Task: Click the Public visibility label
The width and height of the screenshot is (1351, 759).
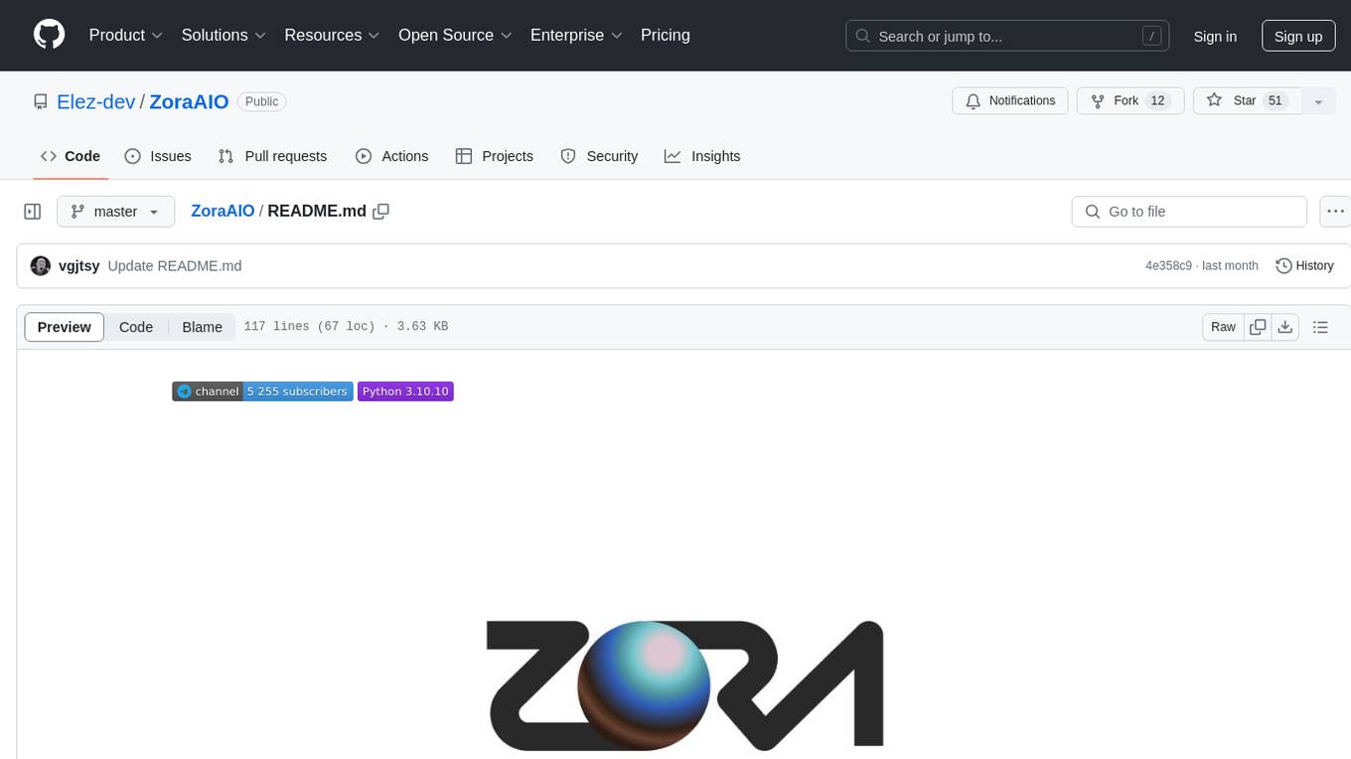Action: click(x=262, y=101)
